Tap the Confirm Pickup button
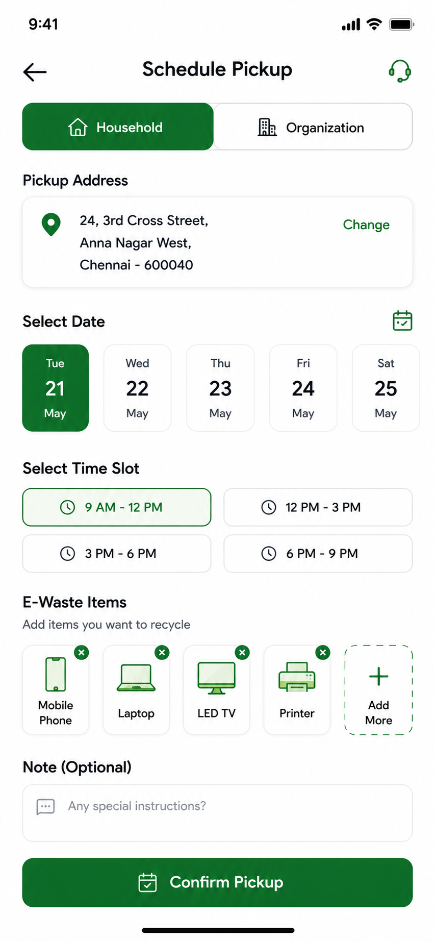Image resolution: width=435 pixels, height=941 pixels. tap(217, 882)
